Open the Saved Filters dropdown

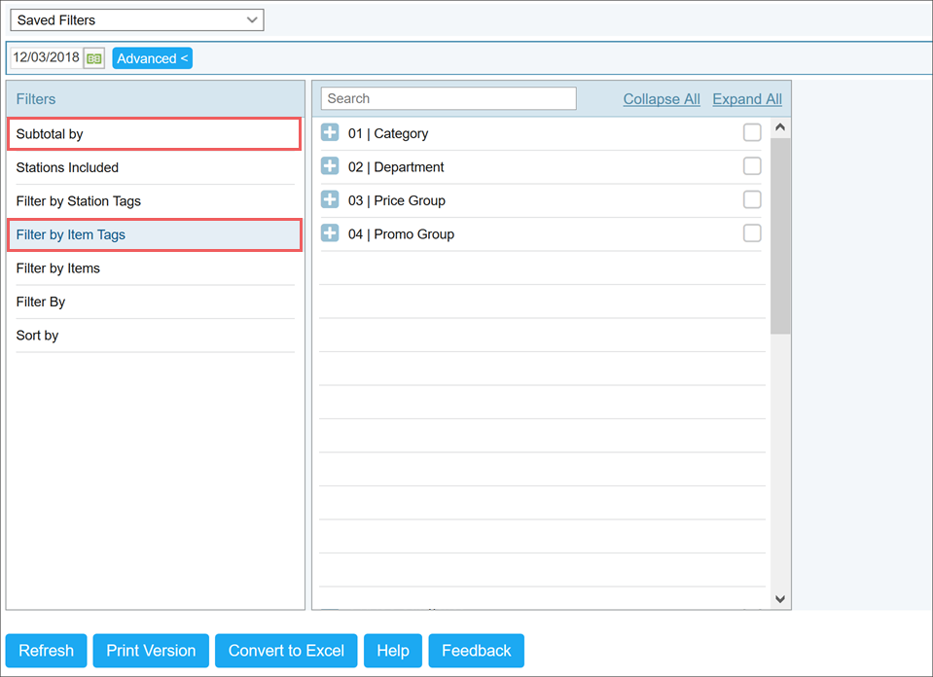(x=135, y=19)
